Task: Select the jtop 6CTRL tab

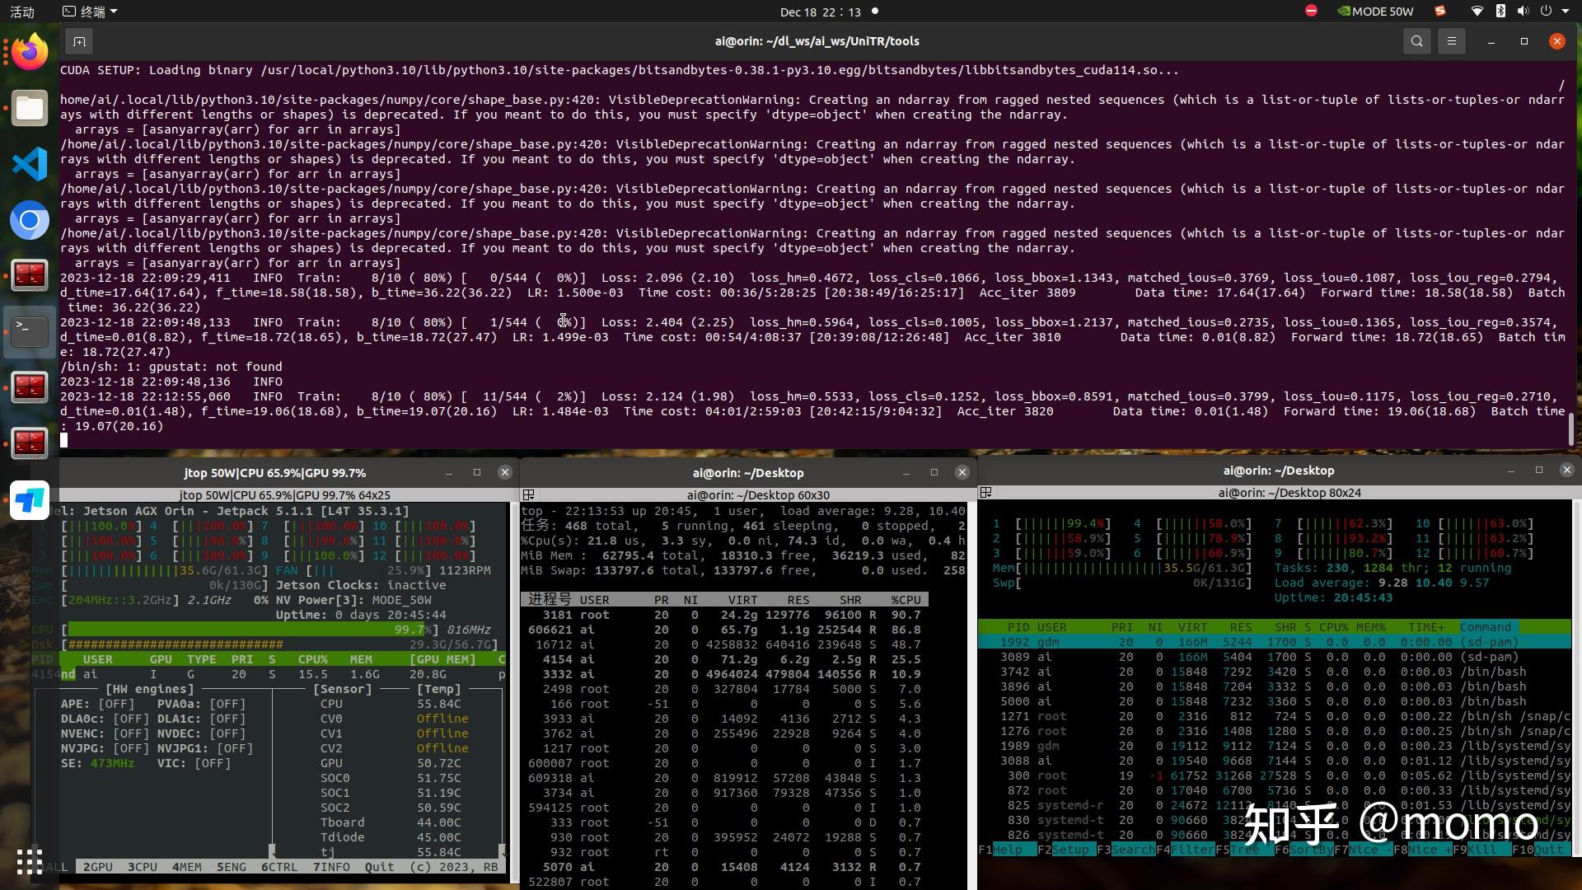Action: (x=279, y=867)
